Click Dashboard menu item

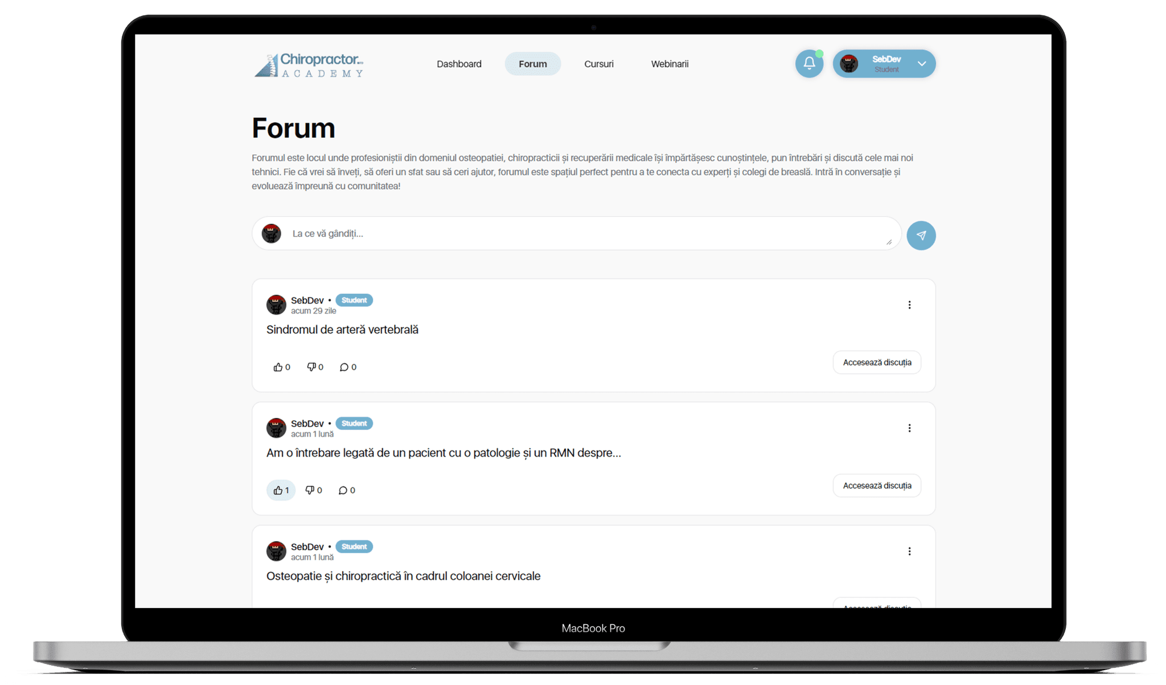pos(458,64)
